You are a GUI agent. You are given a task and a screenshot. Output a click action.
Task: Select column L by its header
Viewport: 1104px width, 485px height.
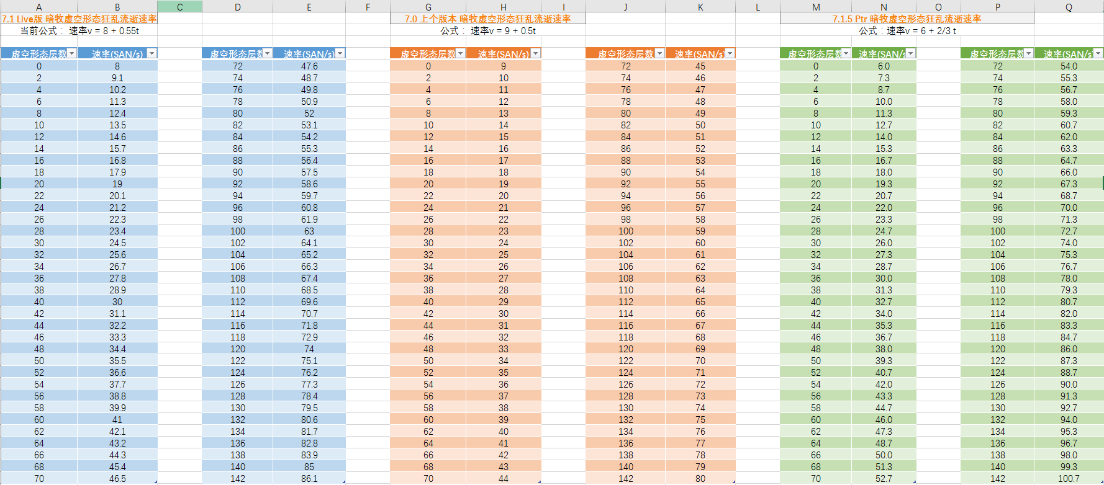(x=758, y=7)
